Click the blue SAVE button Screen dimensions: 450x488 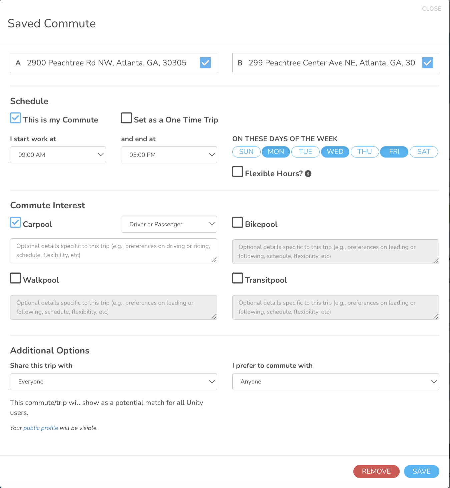pyautogui.click(x=421, y=471)
